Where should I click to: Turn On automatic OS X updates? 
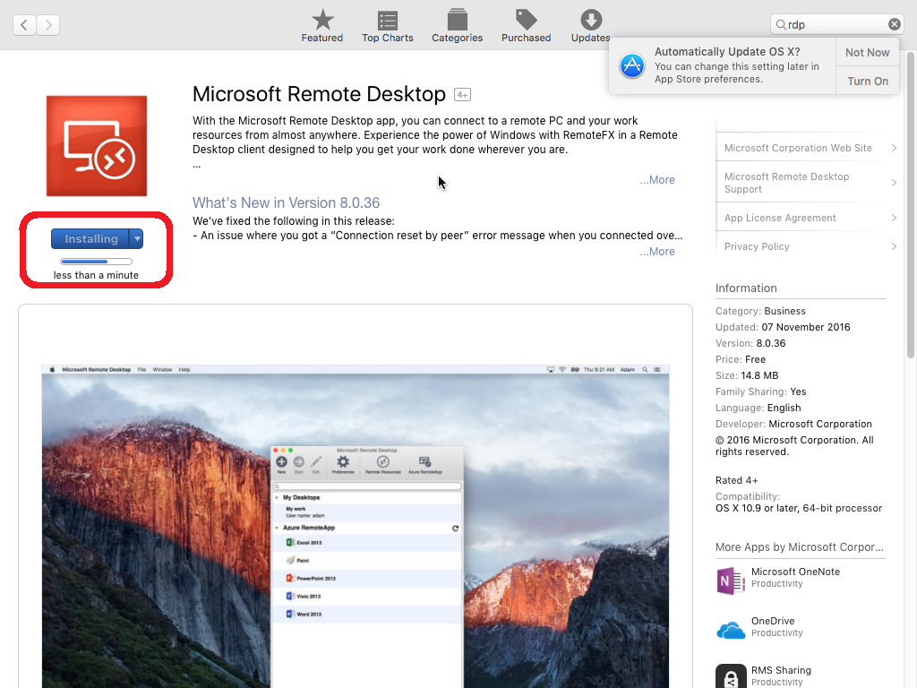pos(867,81)
